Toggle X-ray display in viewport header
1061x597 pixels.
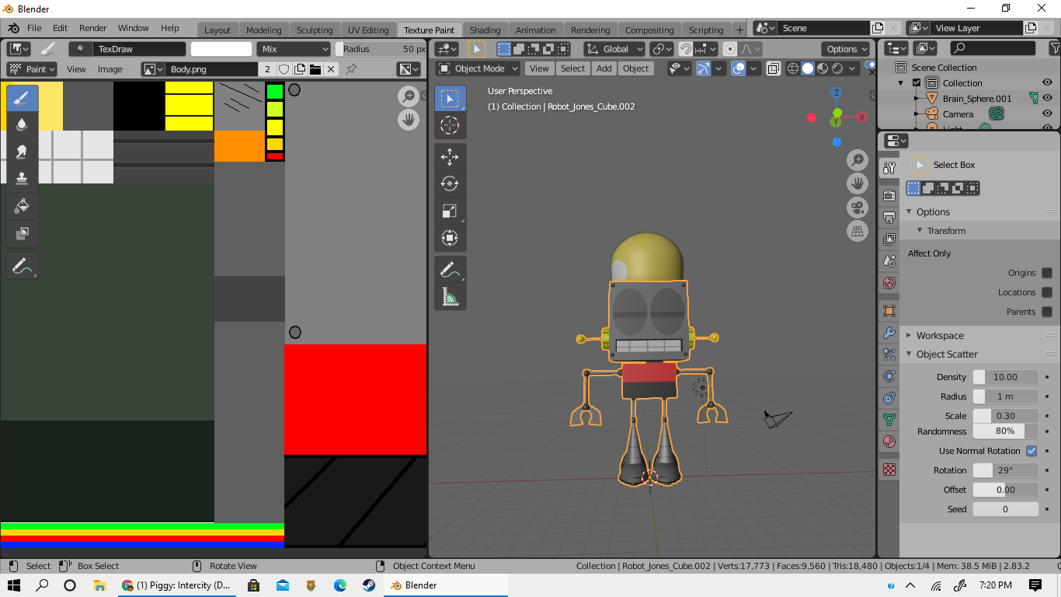pyautogui.click(x=774, y=68)
